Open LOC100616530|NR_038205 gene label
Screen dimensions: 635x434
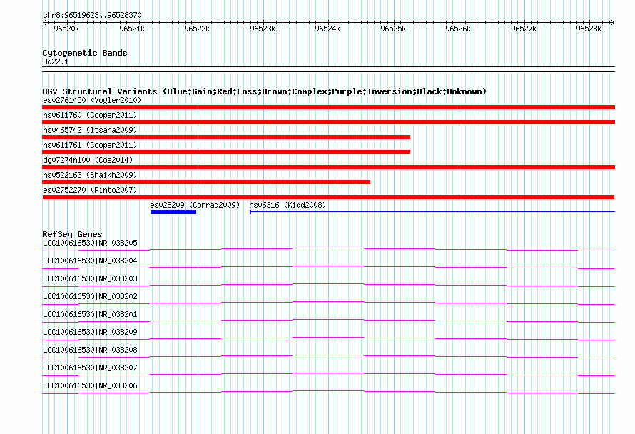pos(90,243)
